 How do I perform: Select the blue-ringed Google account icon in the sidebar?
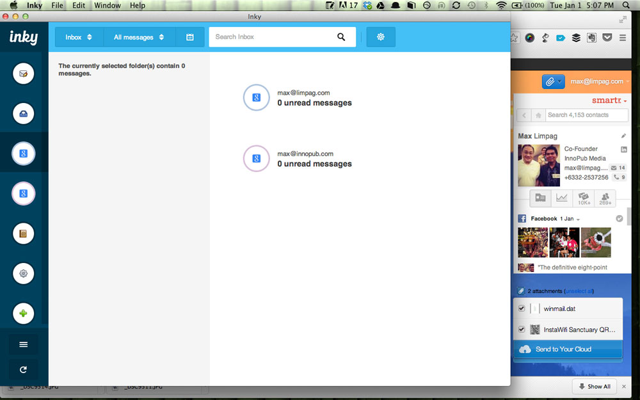click(x=23, y=154)
